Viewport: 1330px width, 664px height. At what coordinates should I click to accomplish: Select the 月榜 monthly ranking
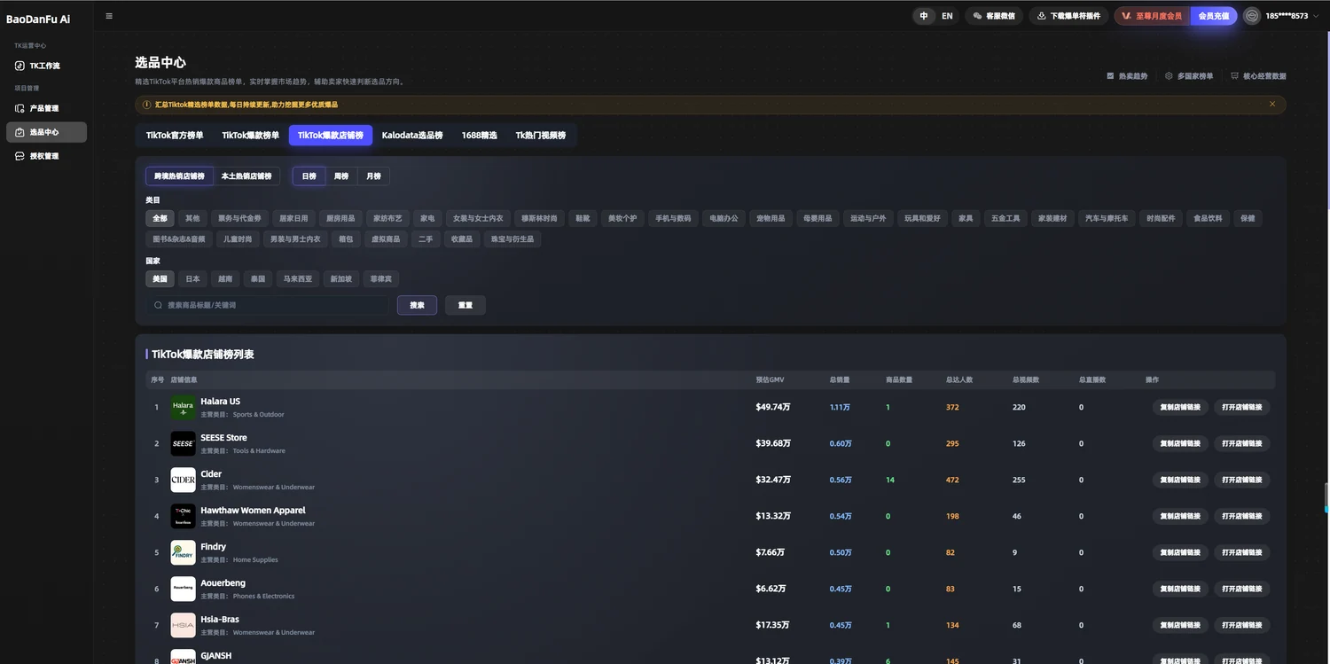[x=373, y=176]
